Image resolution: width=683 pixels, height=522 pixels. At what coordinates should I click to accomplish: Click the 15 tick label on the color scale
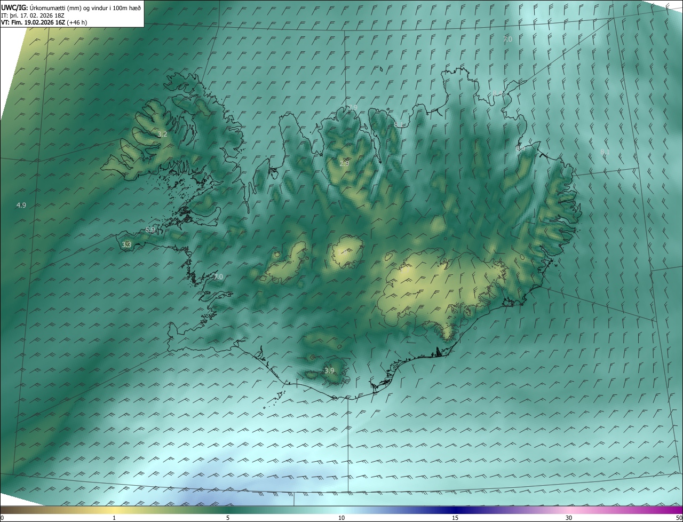tap(455, 518)
